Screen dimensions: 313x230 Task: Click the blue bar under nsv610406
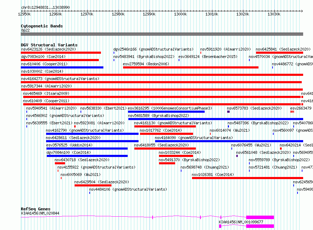[x=62, y=67]
